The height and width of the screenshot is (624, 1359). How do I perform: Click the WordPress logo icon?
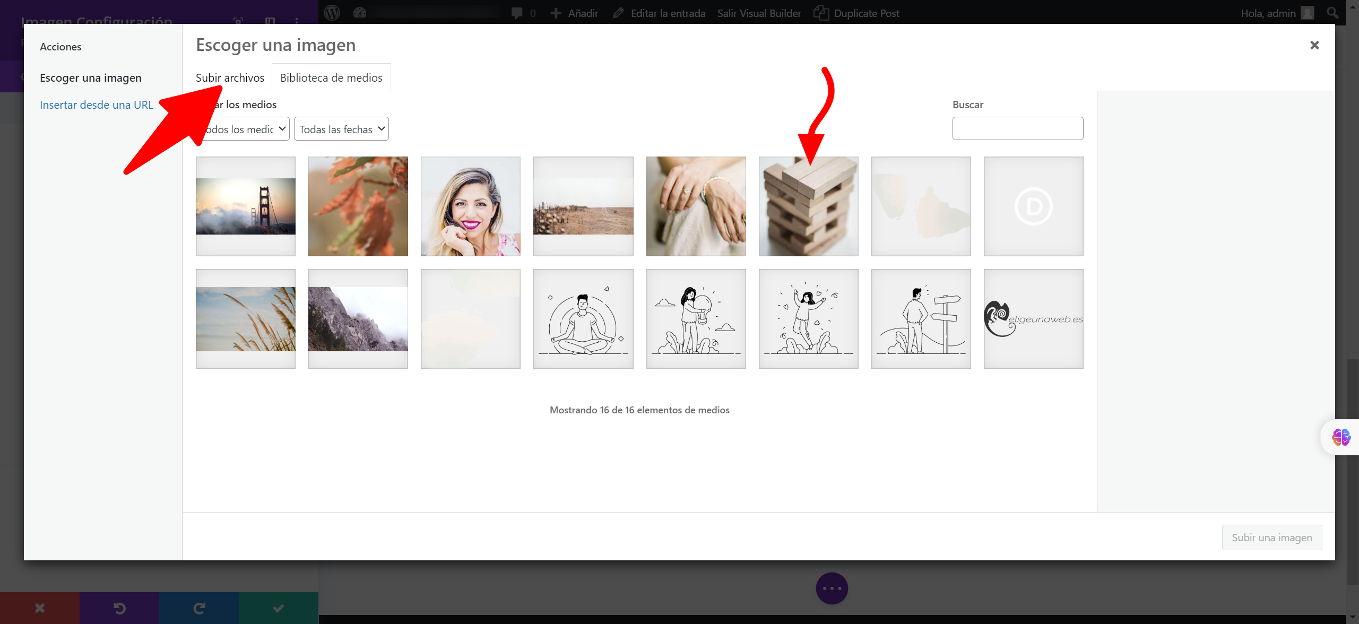(332, 13)
